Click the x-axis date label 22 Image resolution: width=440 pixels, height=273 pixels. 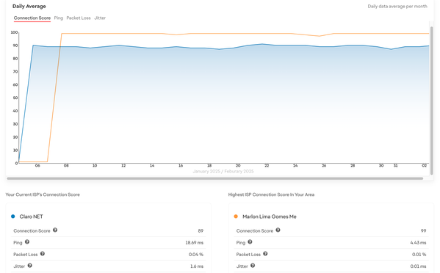(267, 166)
